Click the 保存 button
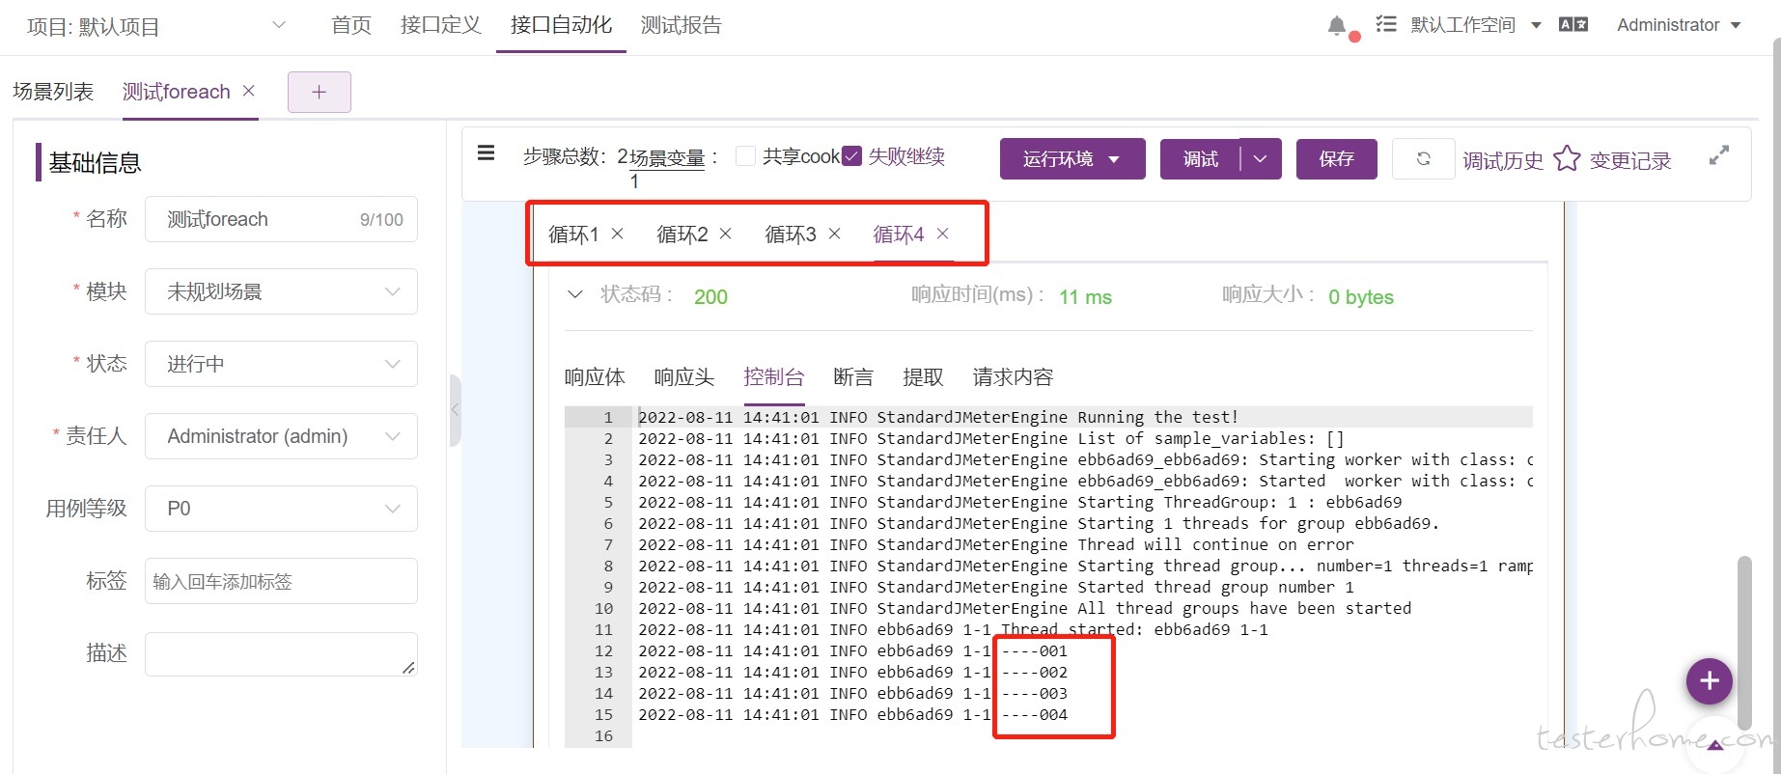This screenshot has width=1781, height=774. 1337,159
